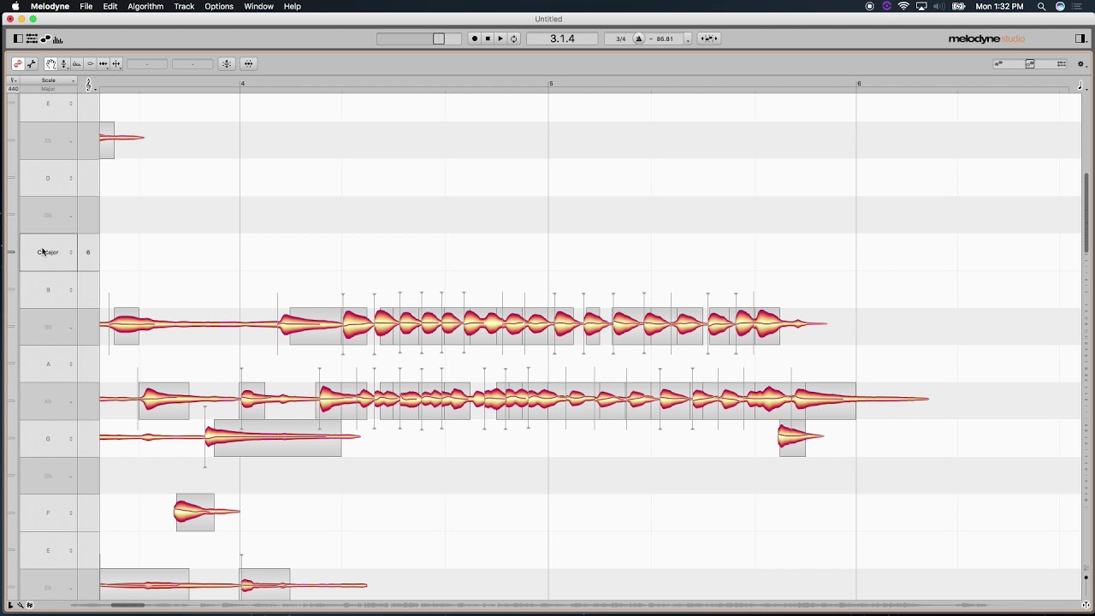
Task: Start recording with the record button
Action: click(474, 38)
